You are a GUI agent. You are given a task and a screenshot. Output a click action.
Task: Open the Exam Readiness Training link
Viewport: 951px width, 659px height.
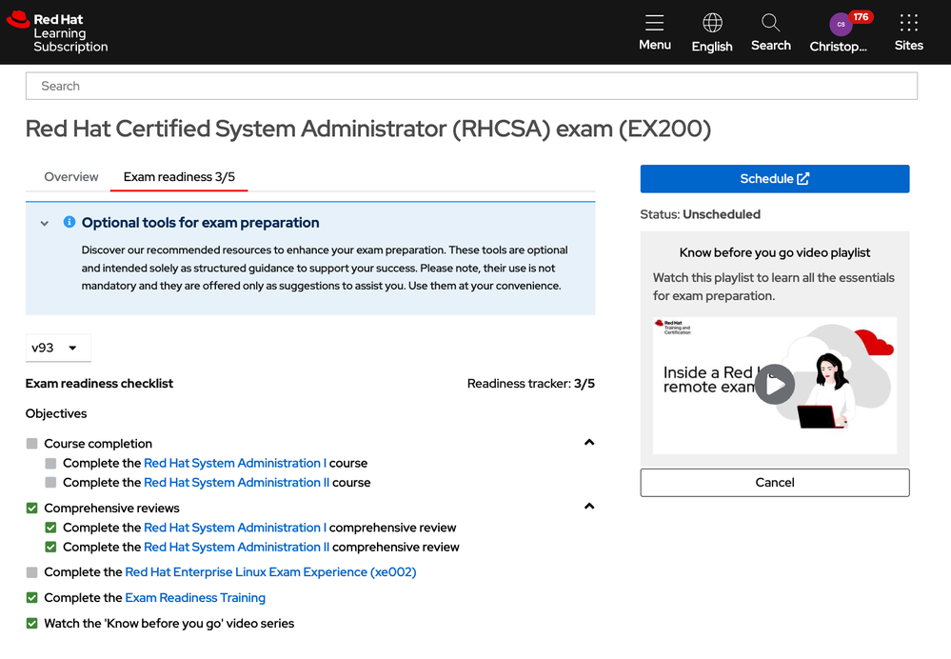coord(194,597)
